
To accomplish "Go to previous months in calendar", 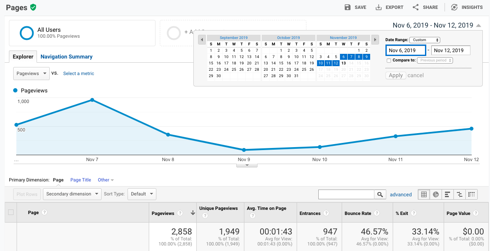I will (202, 40).
